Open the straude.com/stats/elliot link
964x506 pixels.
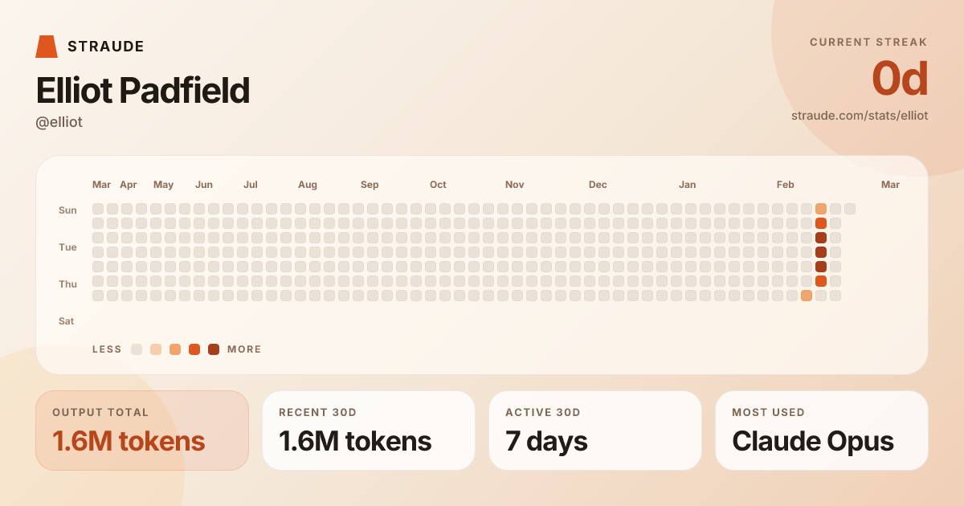(x=860, y=116)
